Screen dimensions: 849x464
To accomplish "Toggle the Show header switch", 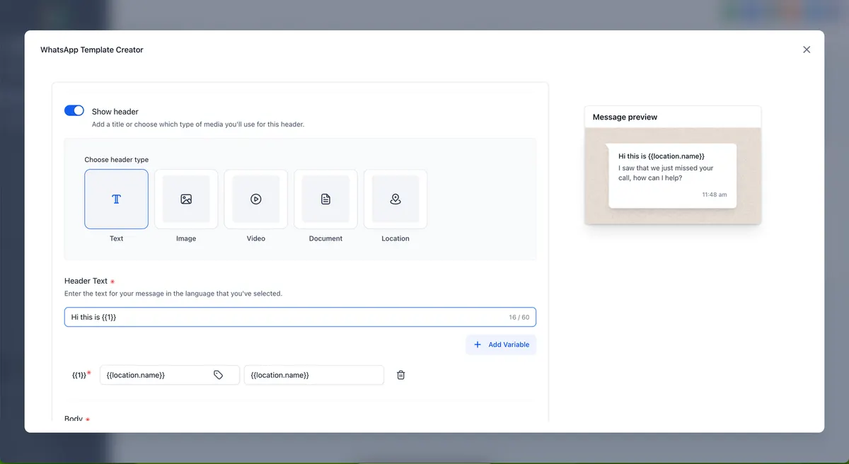I will (x=74, y=110).
